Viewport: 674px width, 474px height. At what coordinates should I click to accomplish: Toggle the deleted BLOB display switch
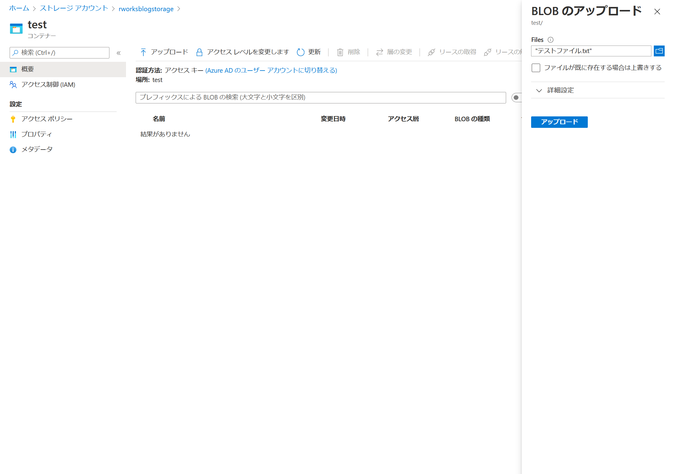point(517,97)
